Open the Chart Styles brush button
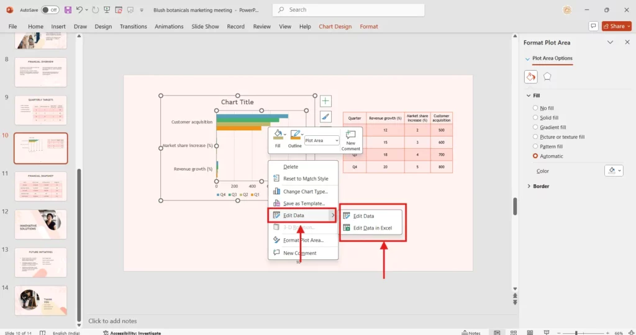636x335 pixels. click(x=325, y=116)
